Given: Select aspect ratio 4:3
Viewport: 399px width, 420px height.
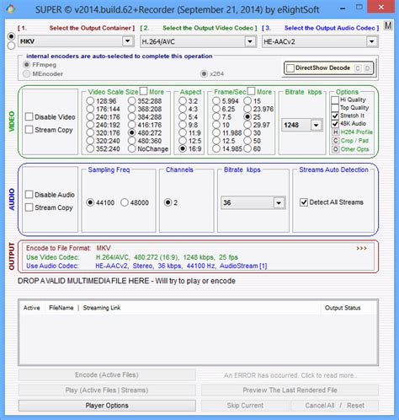Looking at the screenshot, I should coord(183,109).
